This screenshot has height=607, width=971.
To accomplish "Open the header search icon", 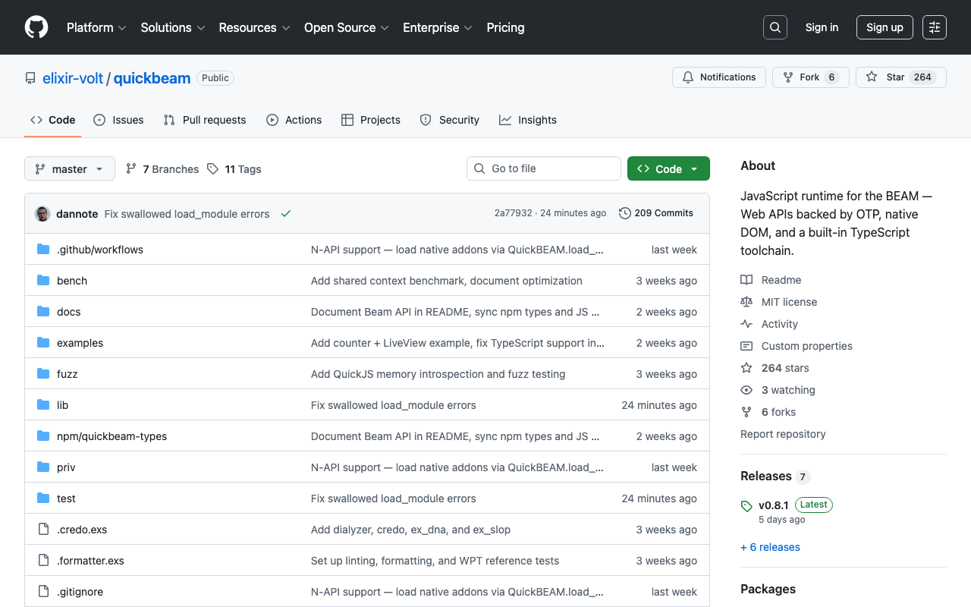I will [775, 27].
